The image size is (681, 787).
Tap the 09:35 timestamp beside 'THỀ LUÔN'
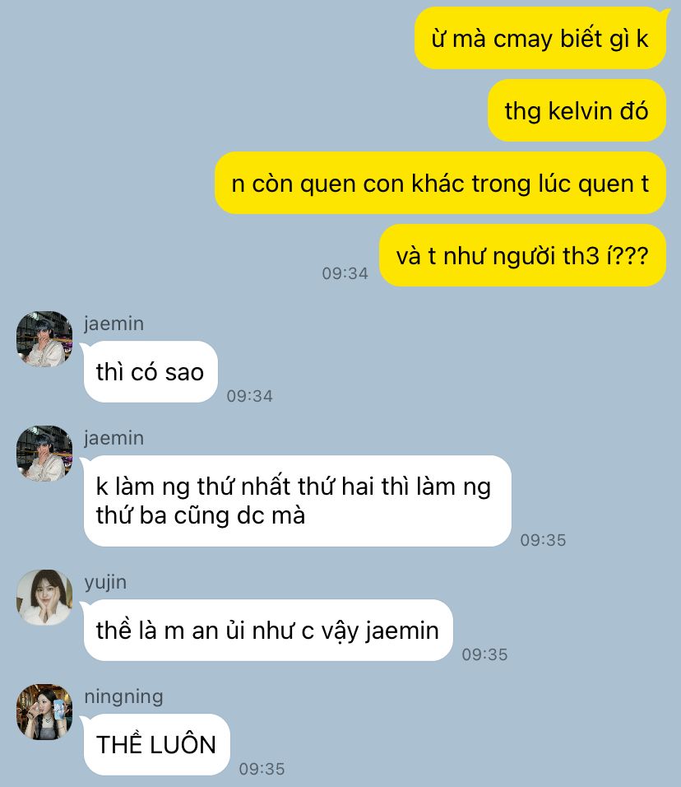pyautogui.click(x=262, y=769)
